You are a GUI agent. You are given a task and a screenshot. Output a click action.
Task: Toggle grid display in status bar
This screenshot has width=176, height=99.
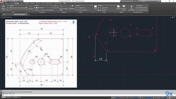(x=117, y=98)
